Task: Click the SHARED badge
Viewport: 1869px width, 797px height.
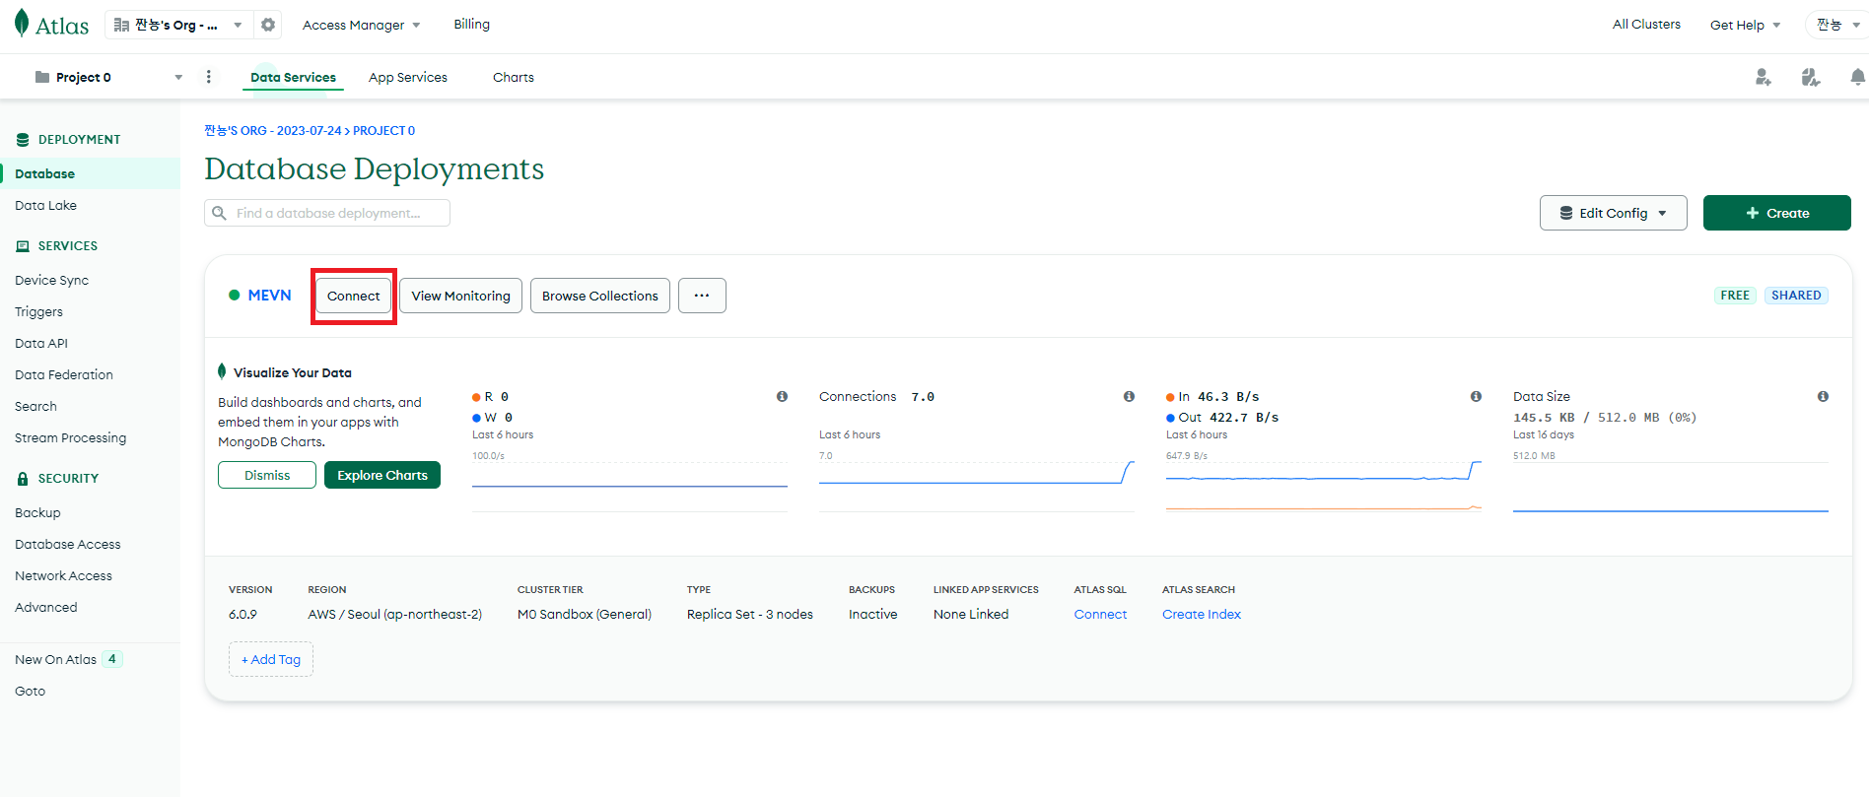Action: pyautogui.click(x=1796, y=295)
